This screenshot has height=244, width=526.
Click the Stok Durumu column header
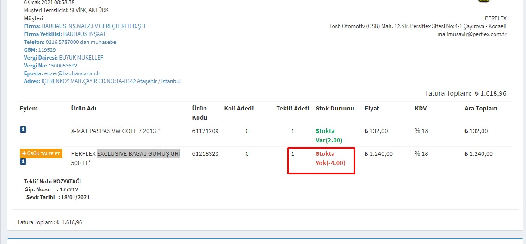334,109
